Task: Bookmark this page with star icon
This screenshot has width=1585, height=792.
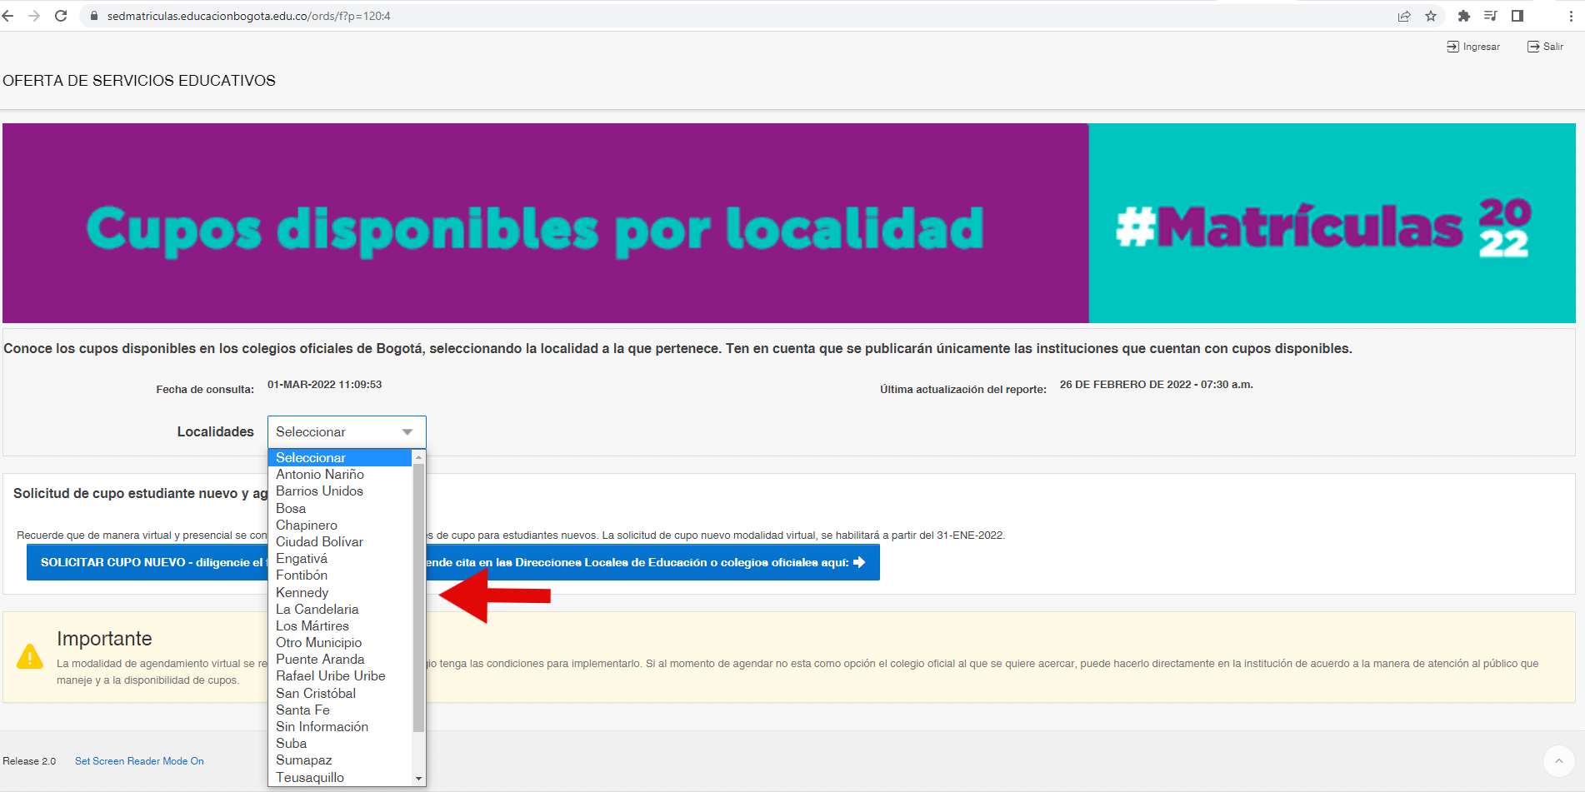Action: 1431,16
